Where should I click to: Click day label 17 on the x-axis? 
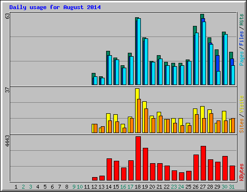(130, 187)
